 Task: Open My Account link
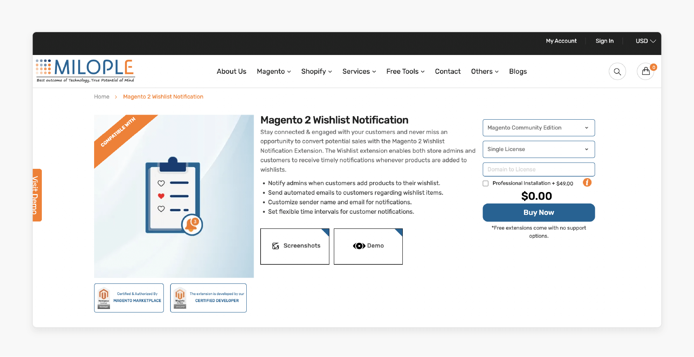pyautogui.click(x=561, y=41)
